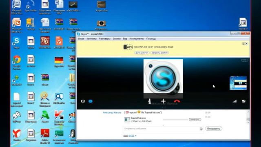Click Отменить to cancel file transfer
The image size is (261, 147).
(195, 120)
